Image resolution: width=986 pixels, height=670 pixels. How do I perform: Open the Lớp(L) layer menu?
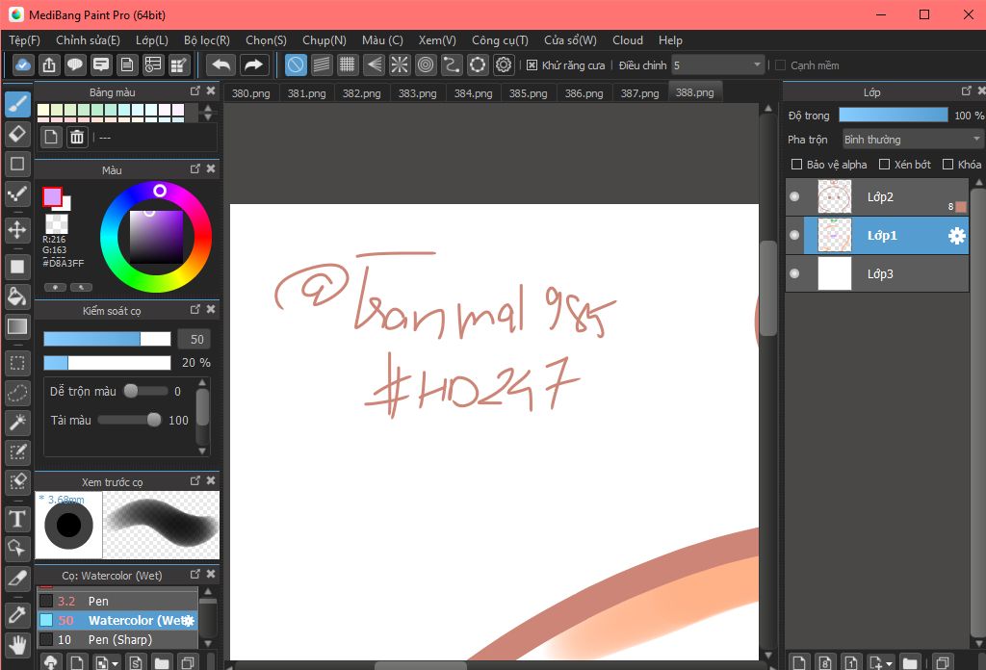point(152,40)
